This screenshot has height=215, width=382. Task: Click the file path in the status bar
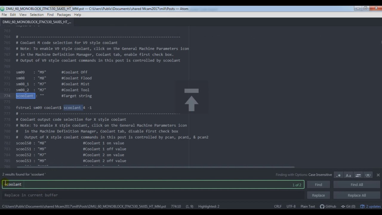pos(84,206)
